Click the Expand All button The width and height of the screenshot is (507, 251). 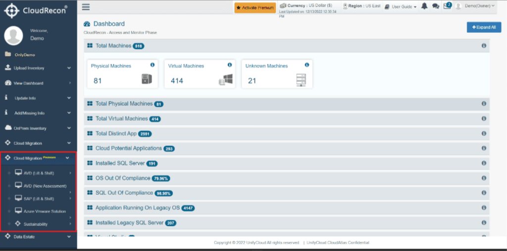484,28
